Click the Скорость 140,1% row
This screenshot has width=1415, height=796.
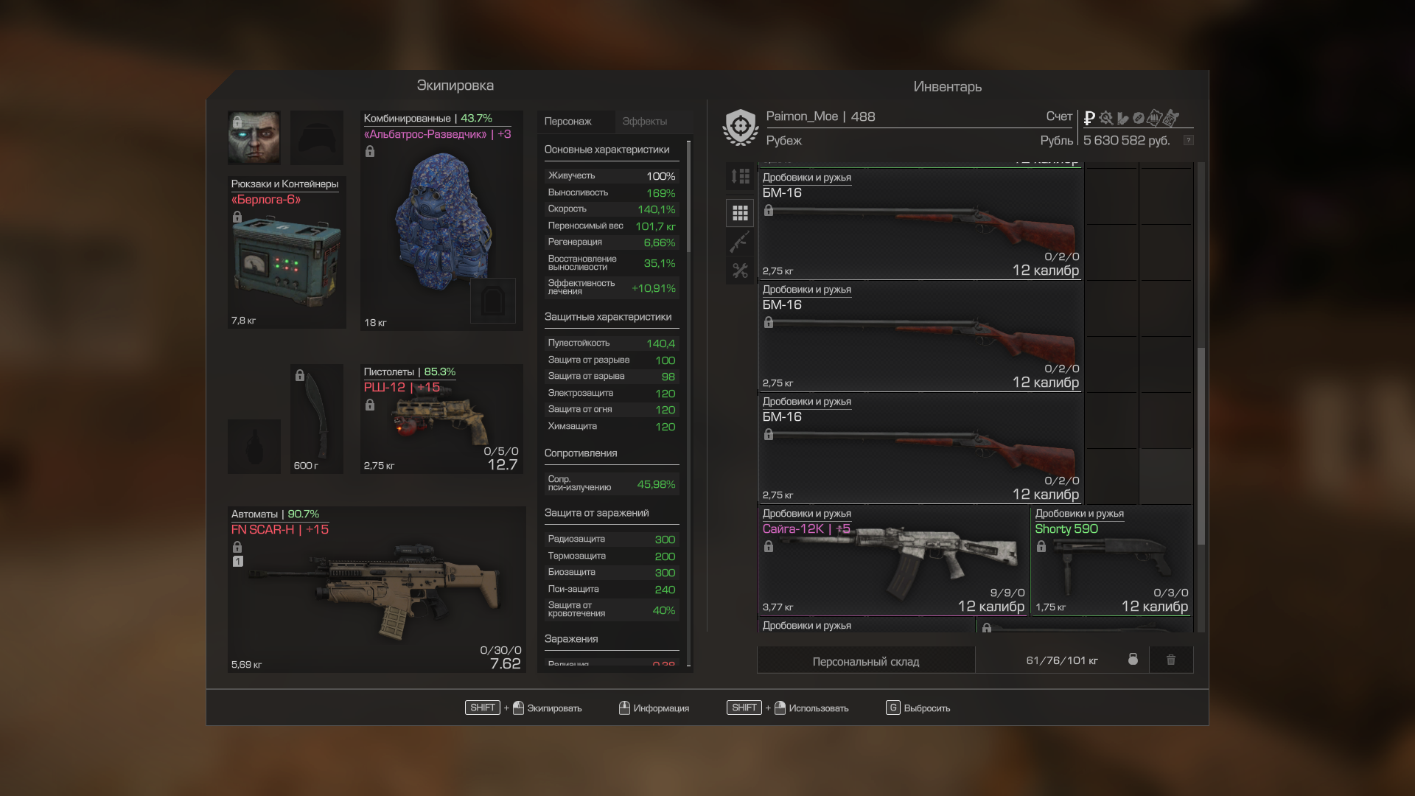612,209
